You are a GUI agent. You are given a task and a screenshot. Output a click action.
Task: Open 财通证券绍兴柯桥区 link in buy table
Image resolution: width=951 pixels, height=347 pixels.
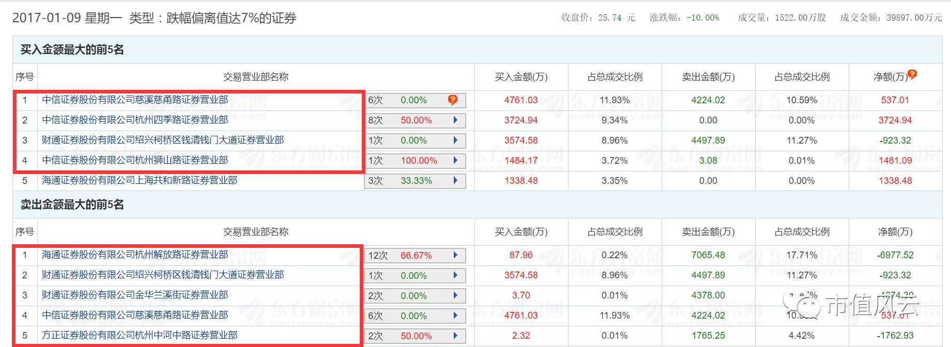[x=163, y=140]
